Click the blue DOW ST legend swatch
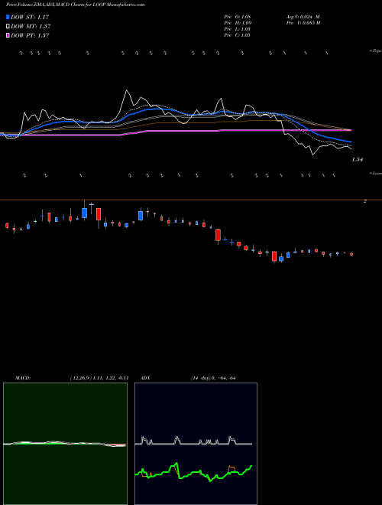This screenshot has width=382, height=505. (8, 17)
